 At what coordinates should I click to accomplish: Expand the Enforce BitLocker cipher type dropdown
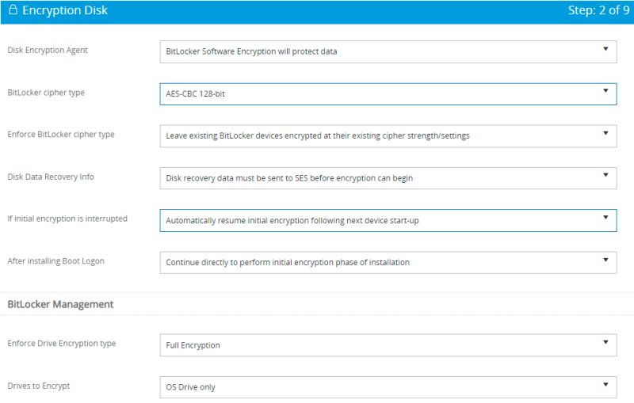tap(388, 136)
